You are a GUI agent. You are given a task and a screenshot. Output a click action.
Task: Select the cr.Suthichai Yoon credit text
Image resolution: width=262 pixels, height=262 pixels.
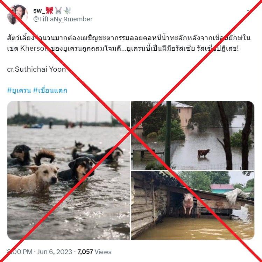tap(37, 69)
